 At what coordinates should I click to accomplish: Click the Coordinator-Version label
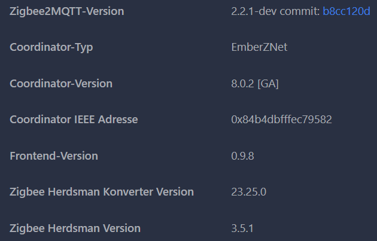click(x=61, y=84)
